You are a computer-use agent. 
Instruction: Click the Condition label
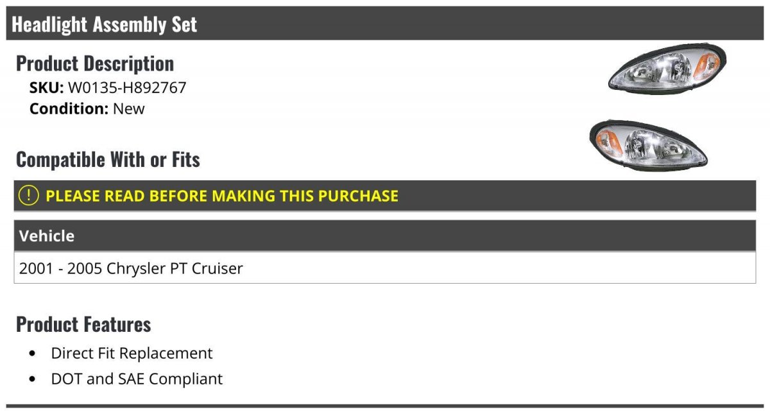tap(69, 109)
